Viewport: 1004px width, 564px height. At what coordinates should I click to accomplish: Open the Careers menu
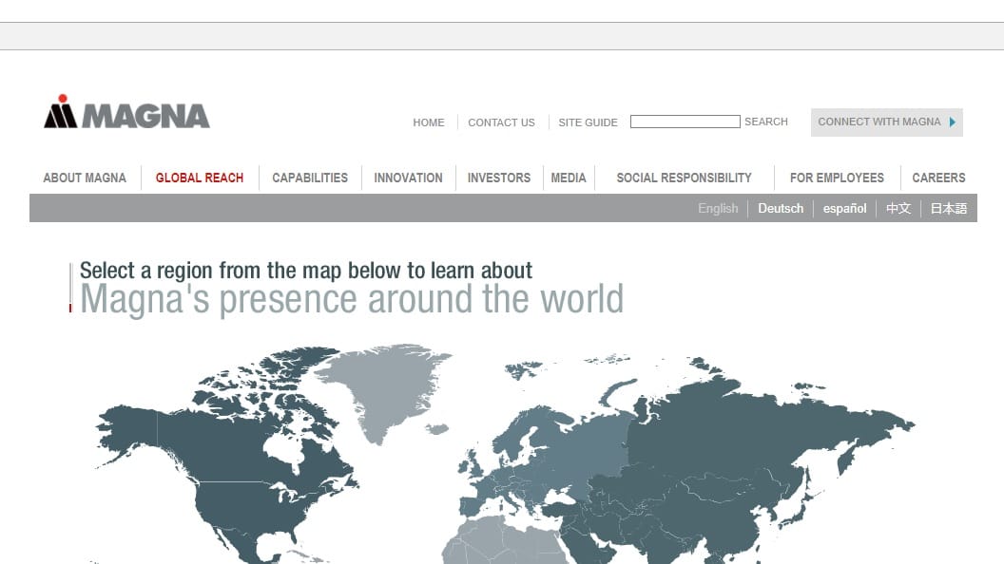click(938, 178)
